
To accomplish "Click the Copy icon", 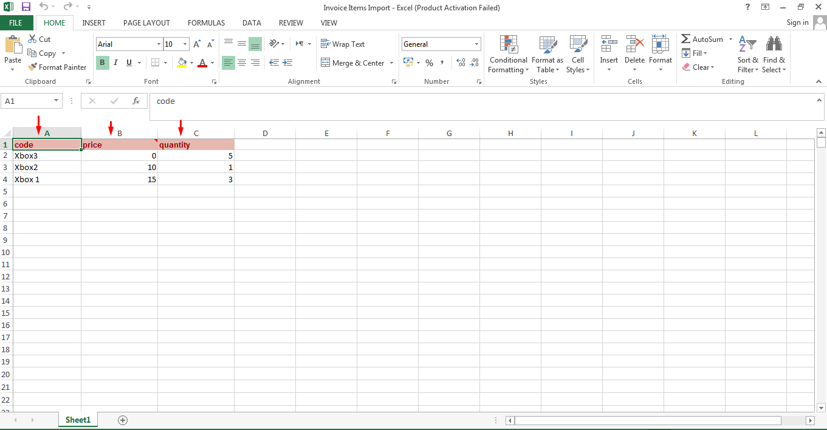I will pyautogui.click(x=32, y=53).
